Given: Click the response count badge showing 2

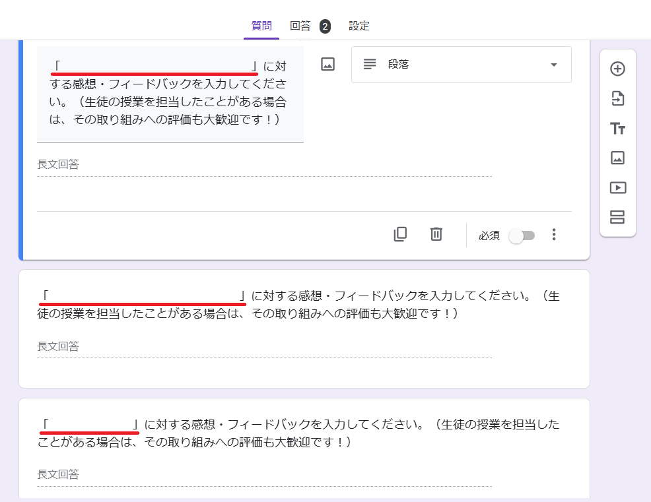Looking at the screenshot, I should click(325, 26).
